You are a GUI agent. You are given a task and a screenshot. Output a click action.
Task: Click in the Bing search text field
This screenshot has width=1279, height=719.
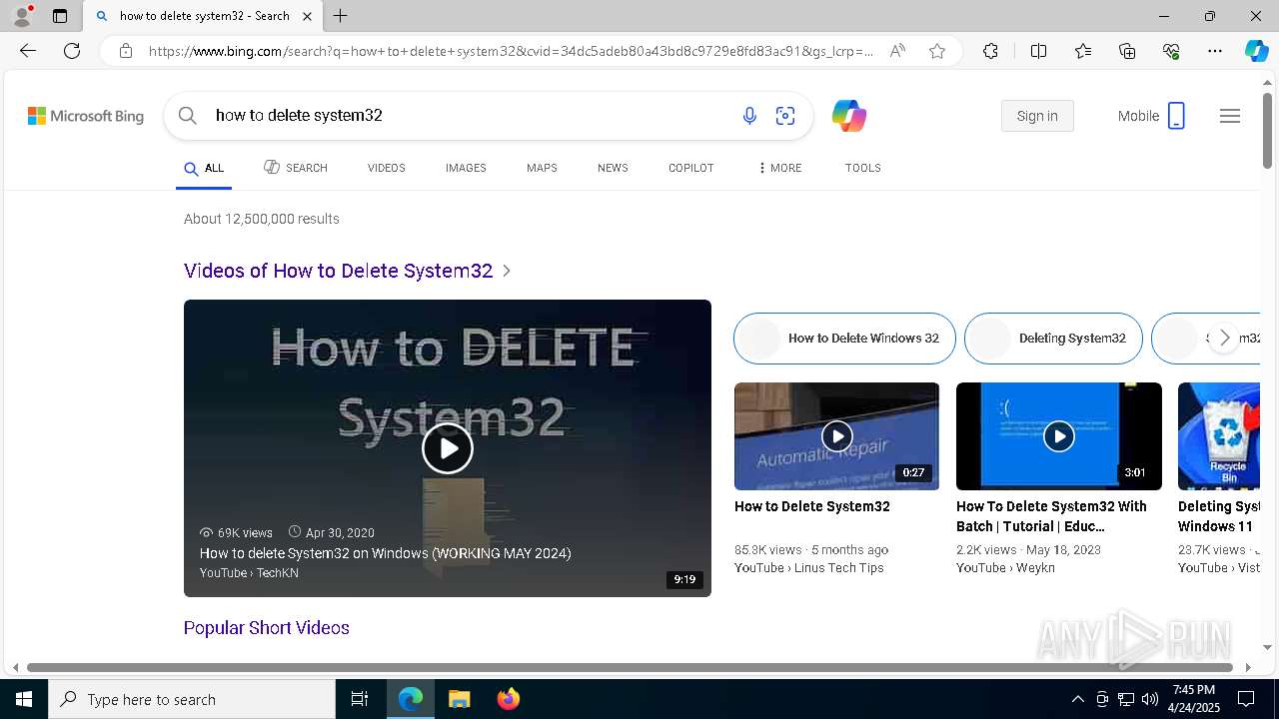point(470,116)
